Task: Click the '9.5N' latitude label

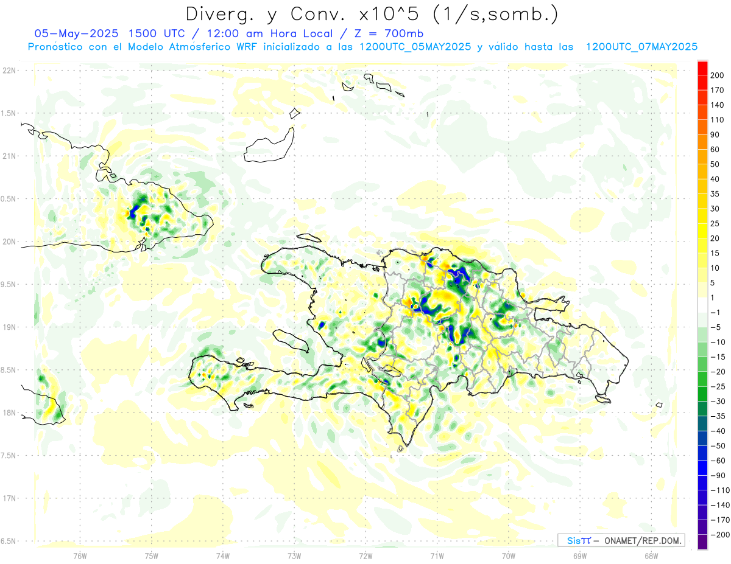Action: 9,284
